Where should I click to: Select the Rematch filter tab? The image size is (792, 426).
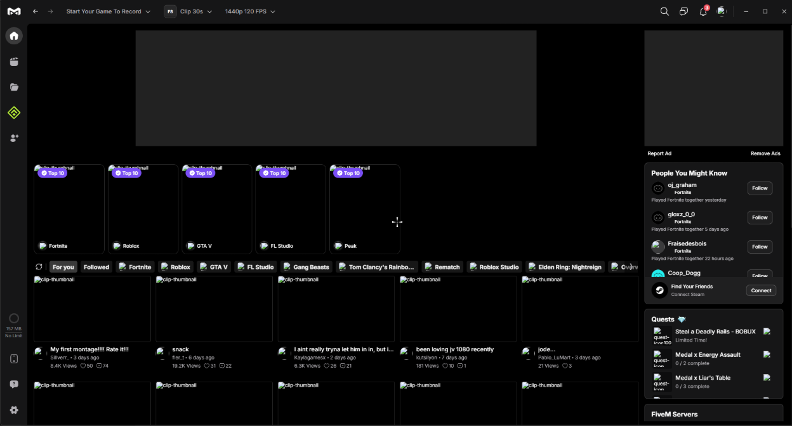point(442,267)
